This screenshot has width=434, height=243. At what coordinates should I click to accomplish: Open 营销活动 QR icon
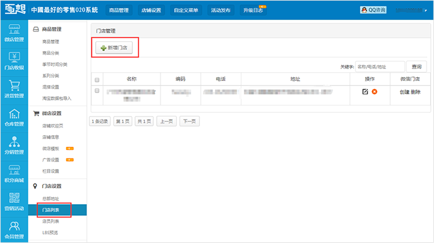[14, 203]
